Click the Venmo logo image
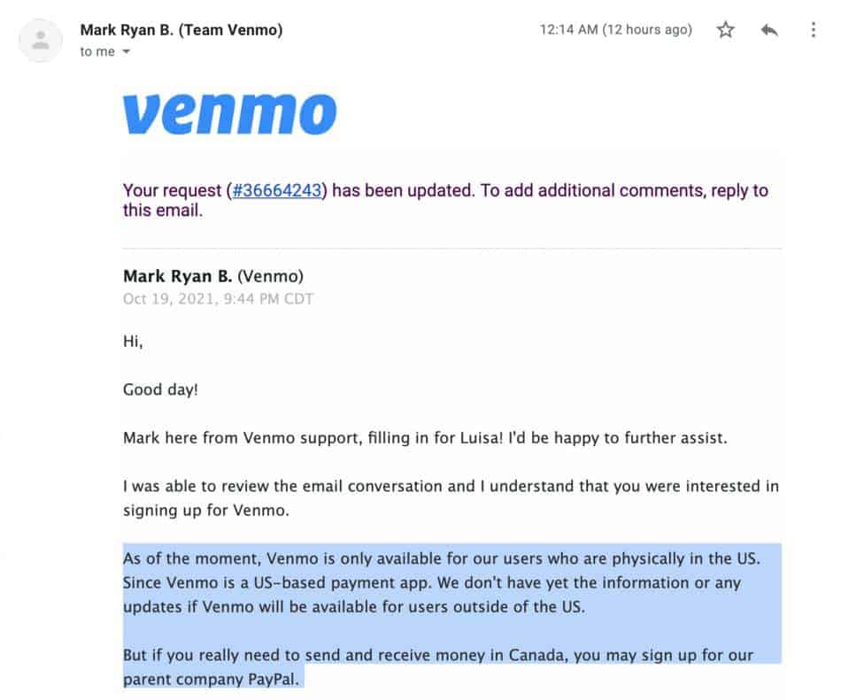This screenshot has height=700, width=841. pos(229,114)
